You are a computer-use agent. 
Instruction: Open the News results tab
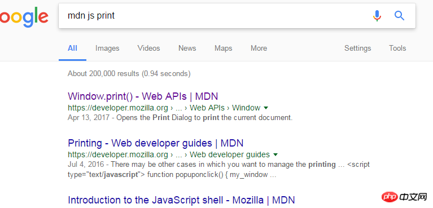187,48
